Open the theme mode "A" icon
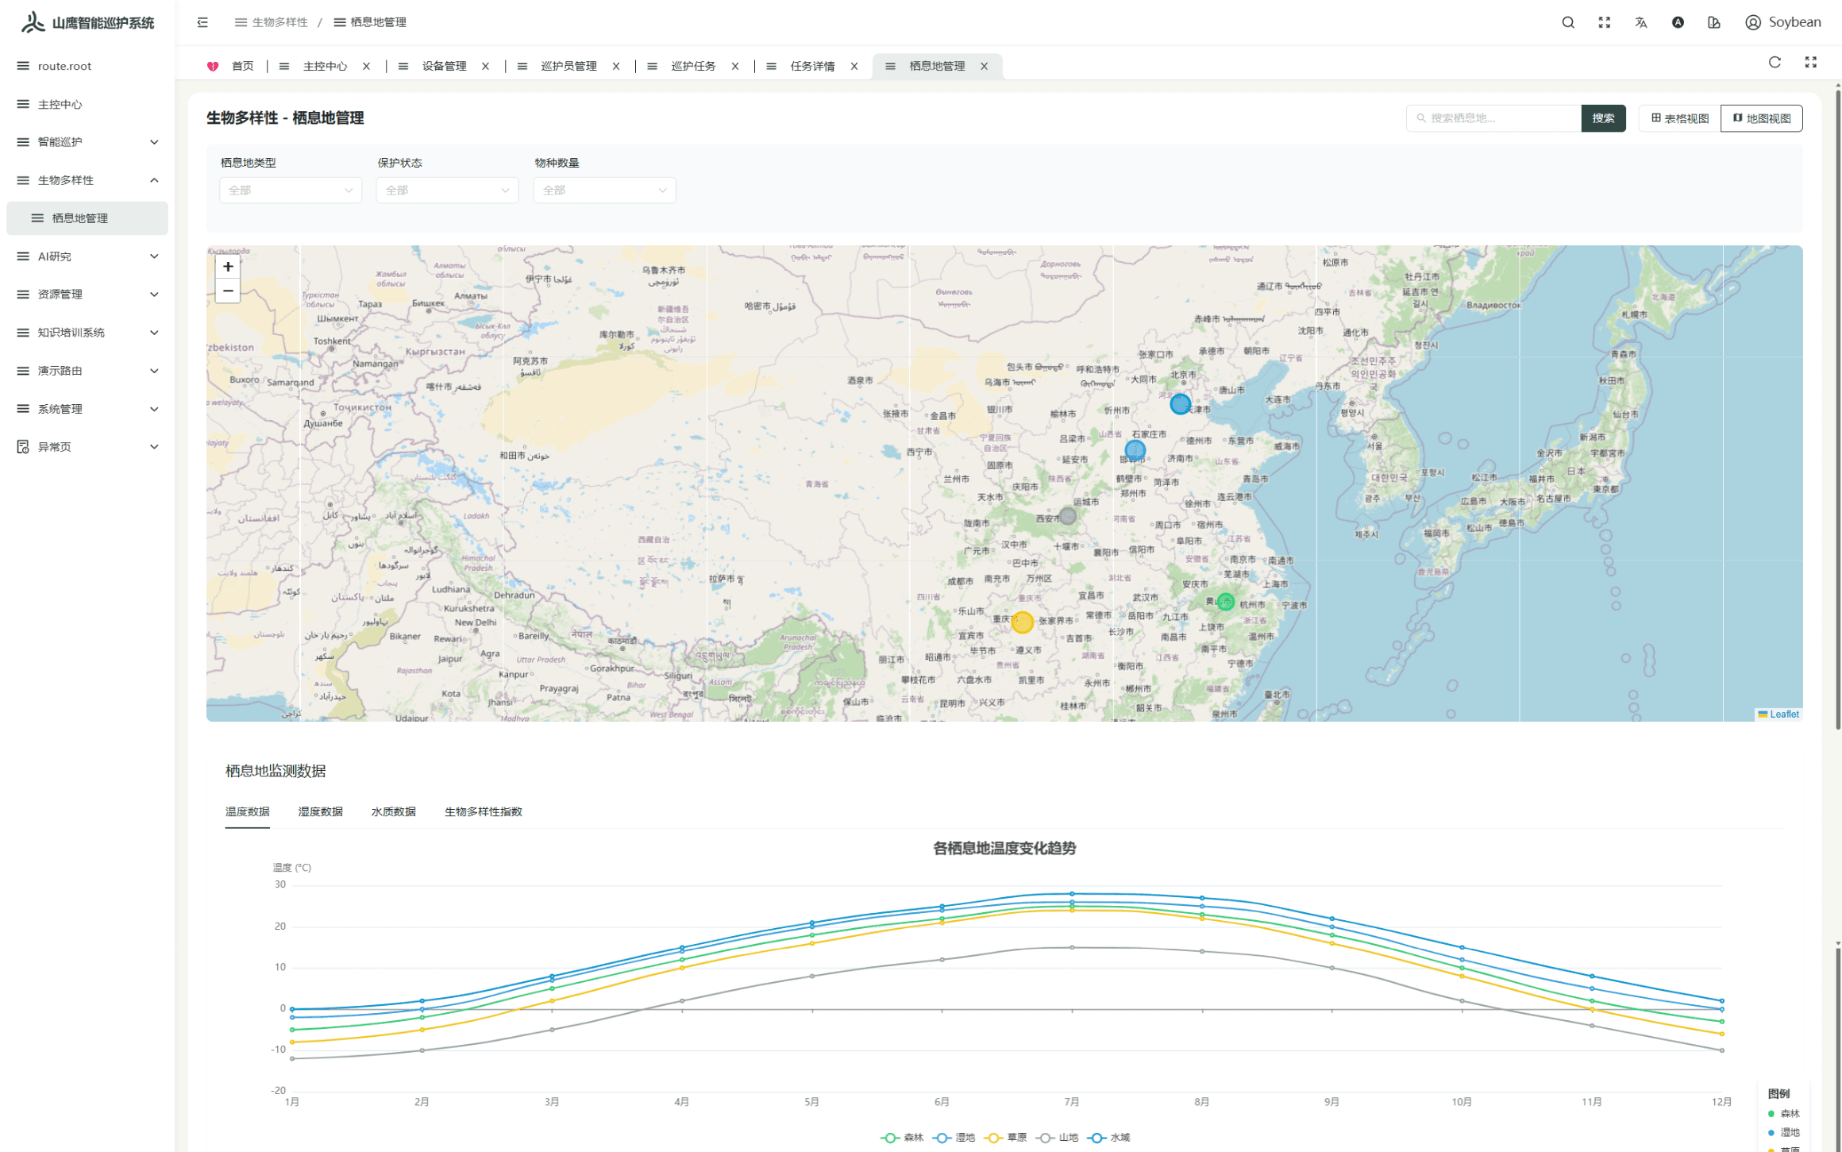The width and height of the screenshot is (1842, 1152). pos(1678,21)
